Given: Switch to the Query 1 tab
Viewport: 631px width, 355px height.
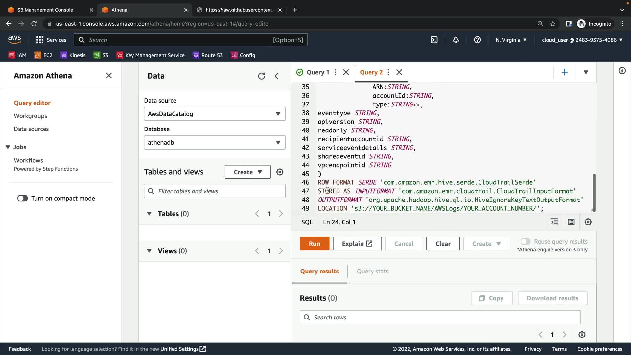Looking at the screenshot, I should (317, 72).
